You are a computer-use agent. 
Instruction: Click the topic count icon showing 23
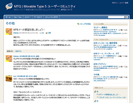point(119,77)
